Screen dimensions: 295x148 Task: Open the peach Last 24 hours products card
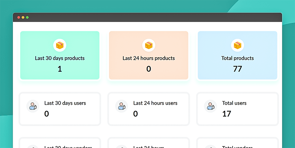tap(149, 55)
